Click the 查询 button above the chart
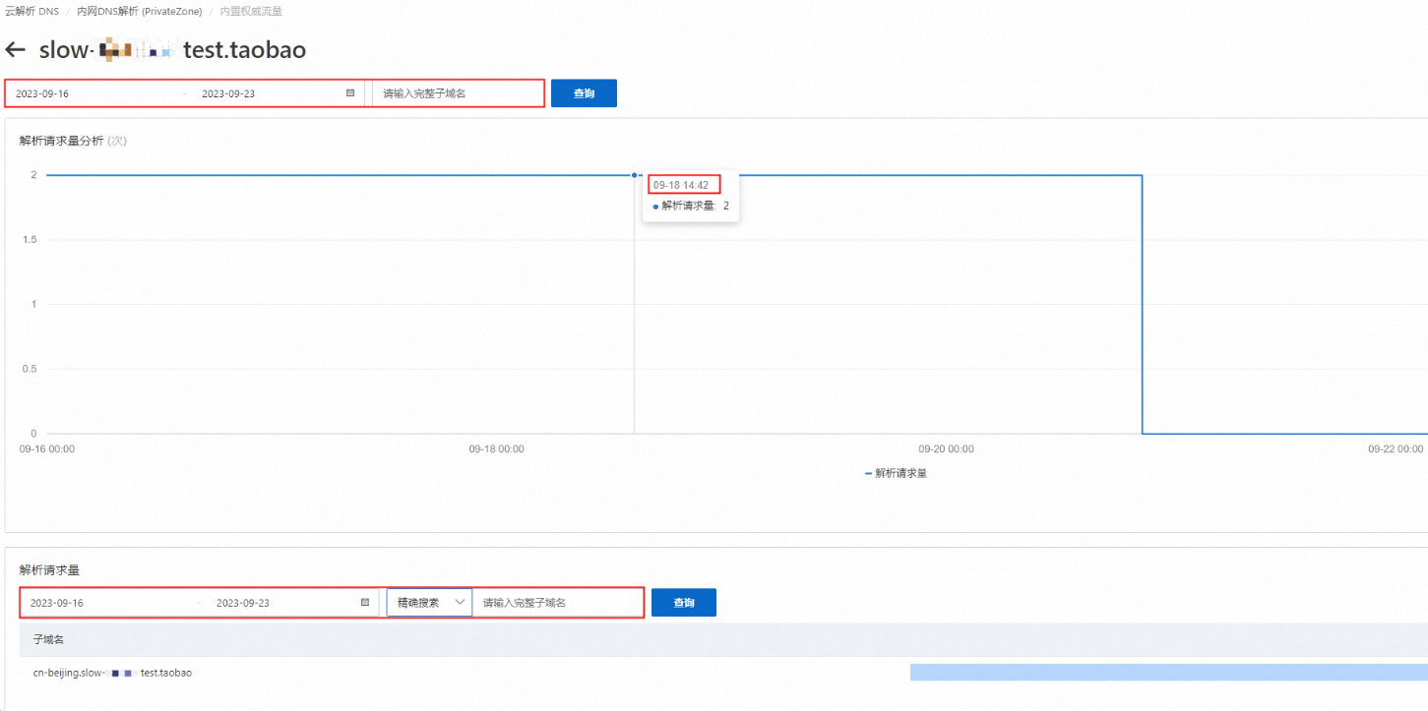 click(584, 93)
